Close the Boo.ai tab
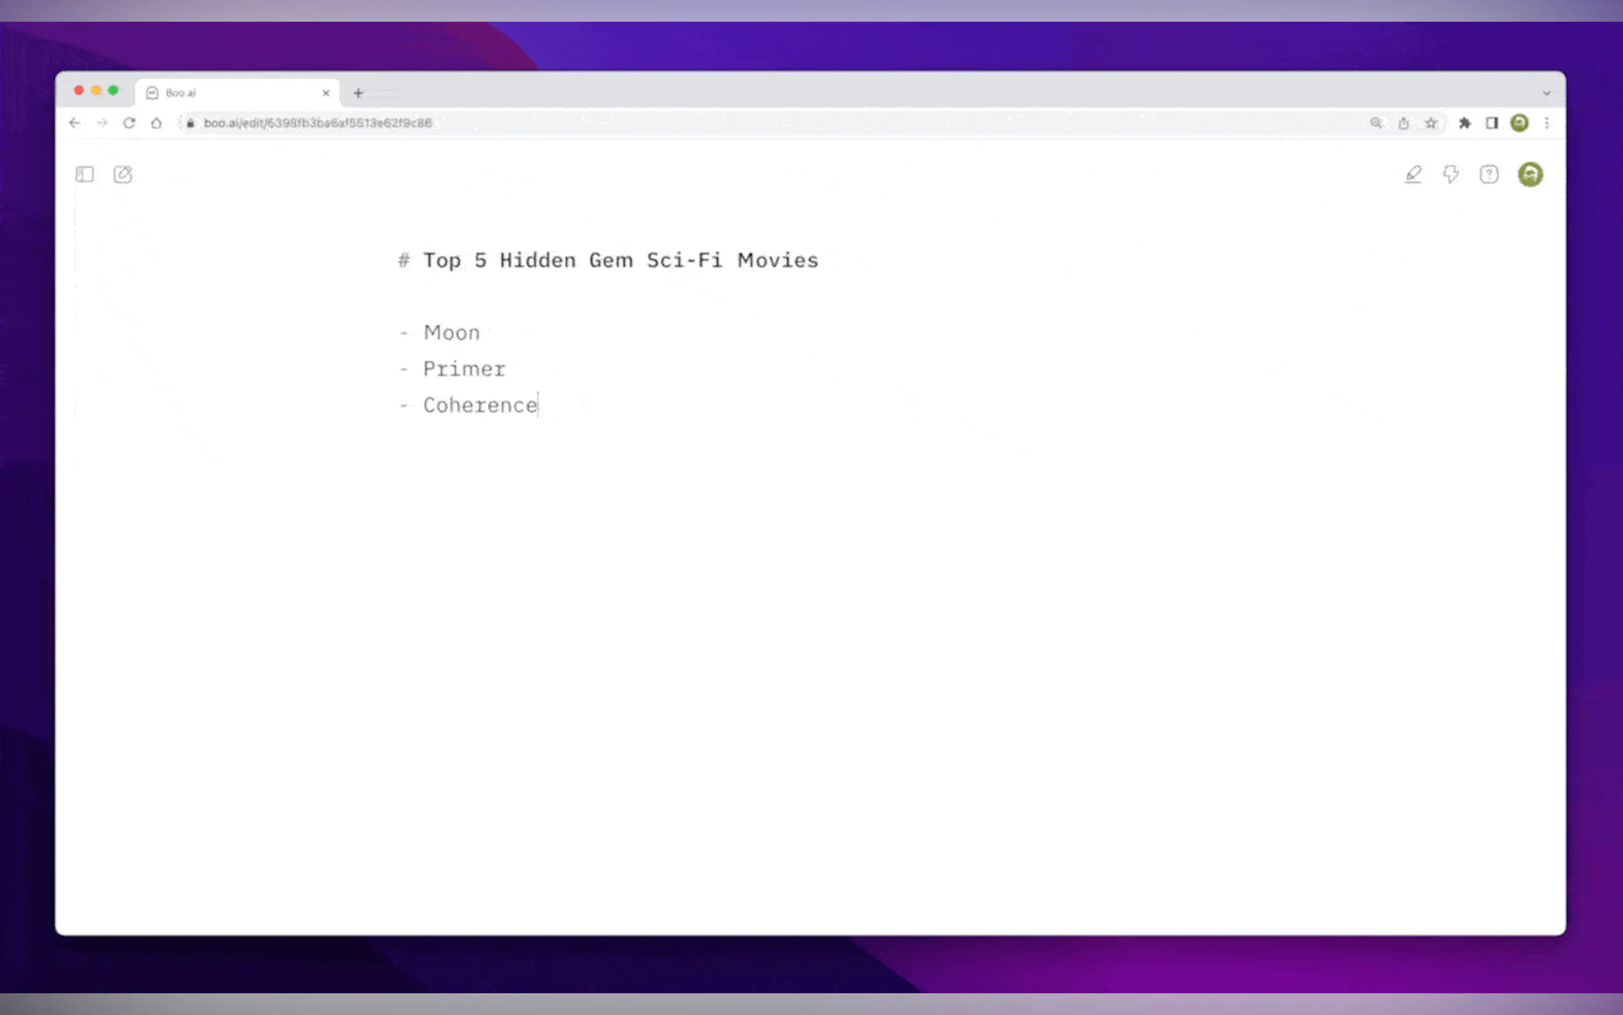 (x=326, y=93)
